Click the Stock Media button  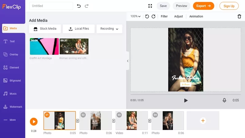point(45,29)
